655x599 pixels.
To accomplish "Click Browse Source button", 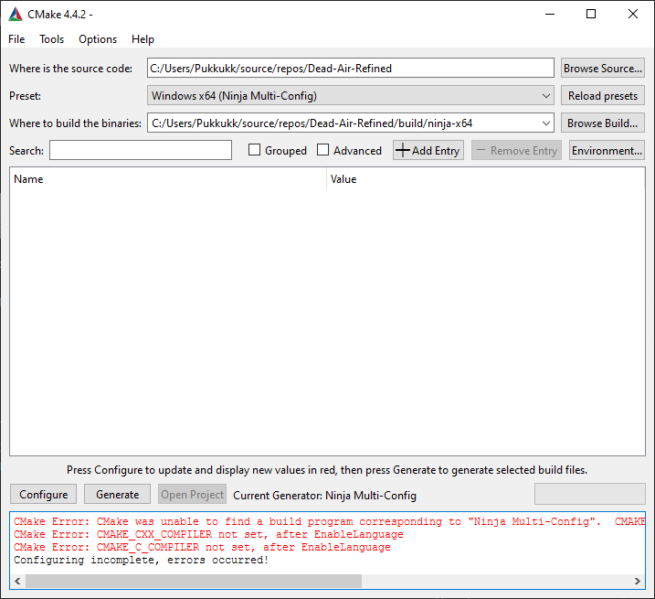I will point(603,69).
